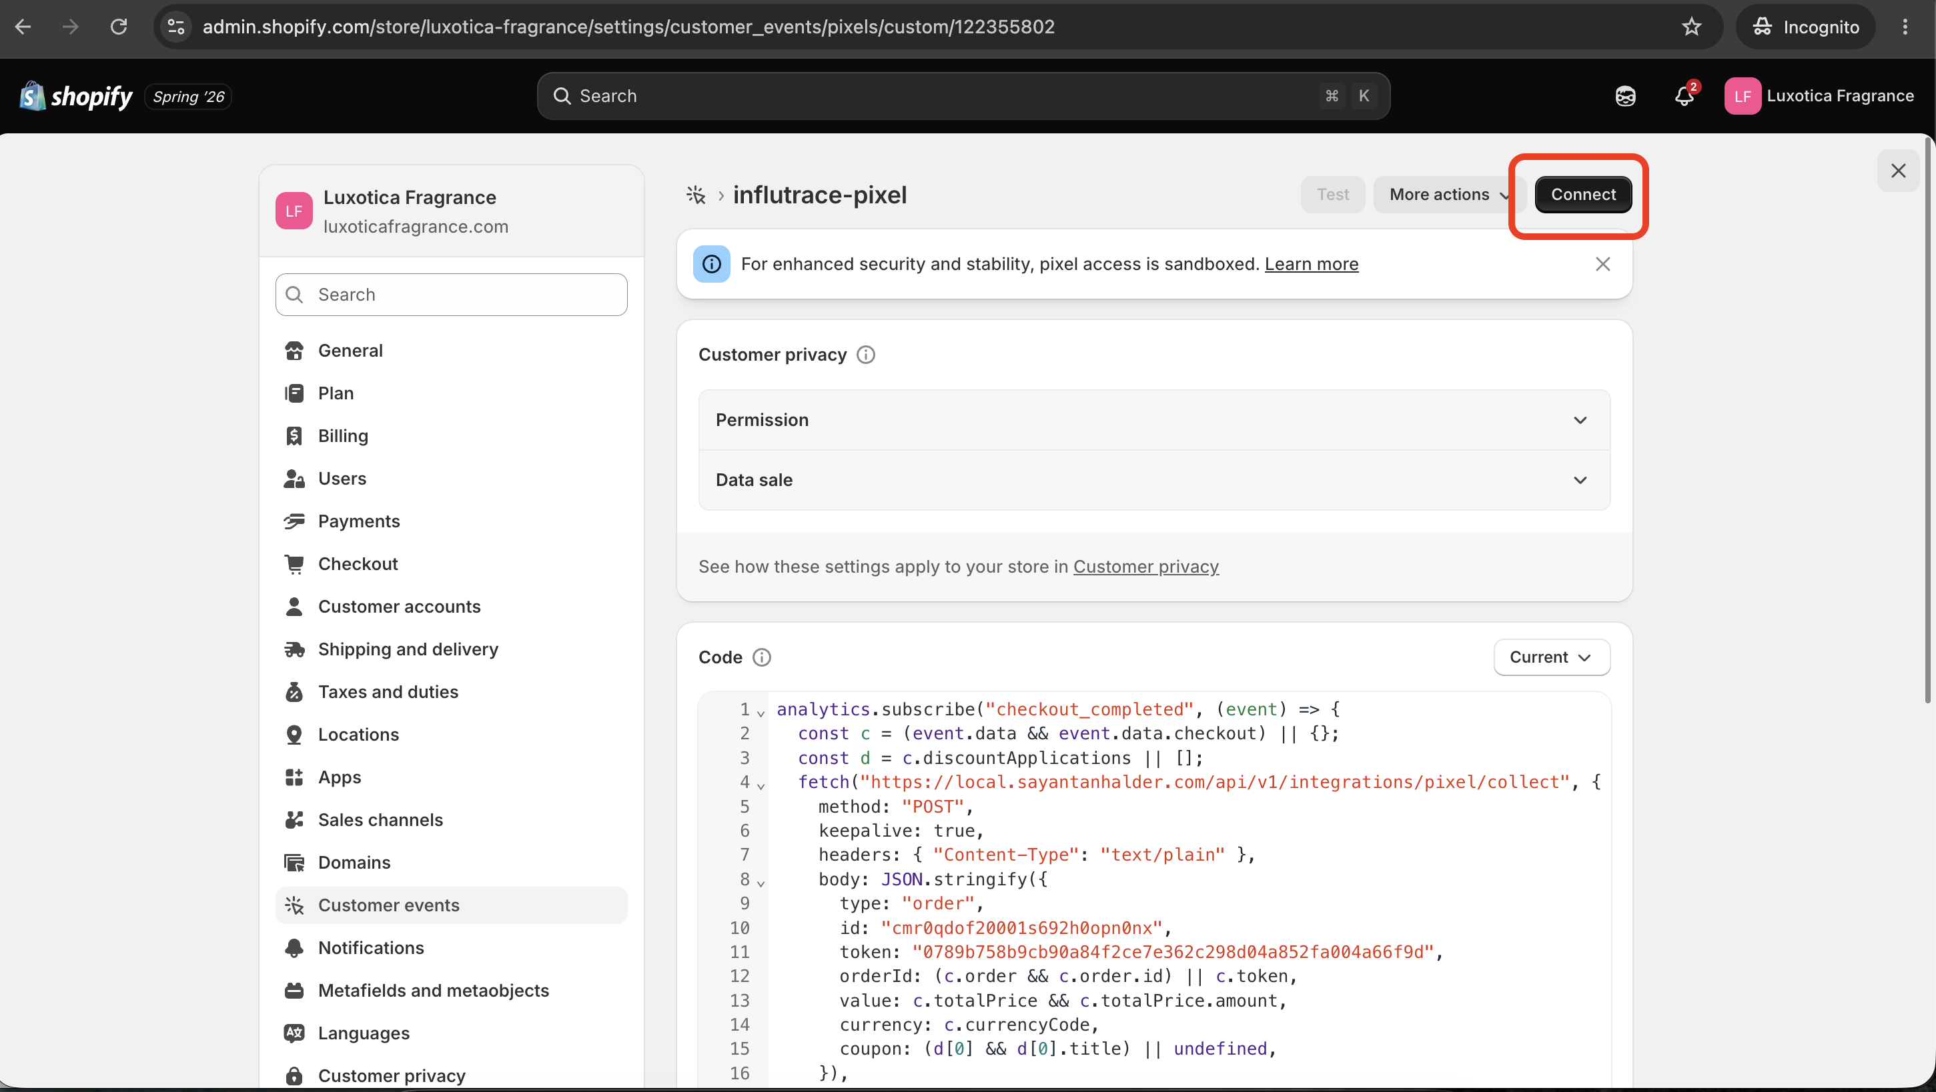
Task: Open Metafields and metaobjects settings
Action: pos(451,991)
